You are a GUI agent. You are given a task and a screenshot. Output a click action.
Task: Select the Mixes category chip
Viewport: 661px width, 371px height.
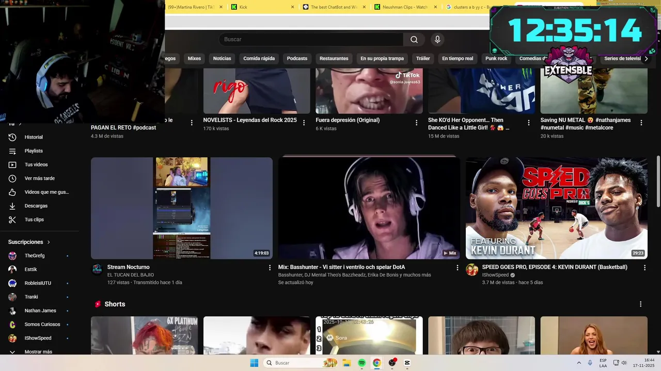click(194, 59)
